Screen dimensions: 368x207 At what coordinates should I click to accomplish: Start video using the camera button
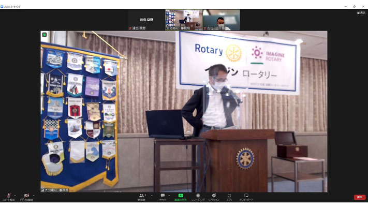26,197
